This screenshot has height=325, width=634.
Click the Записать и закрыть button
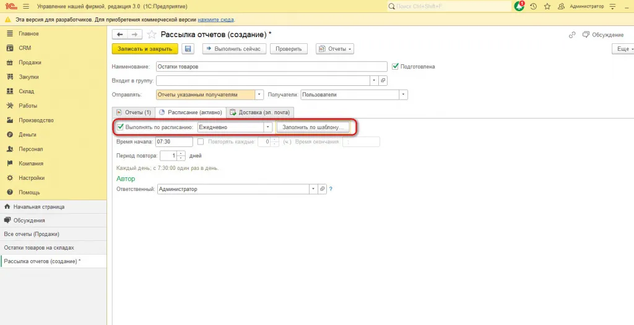(x=145, y=49)
